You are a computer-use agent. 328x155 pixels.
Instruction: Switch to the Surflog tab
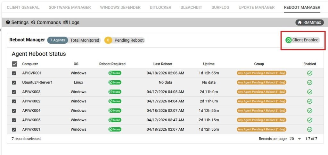tap(220, 7)
